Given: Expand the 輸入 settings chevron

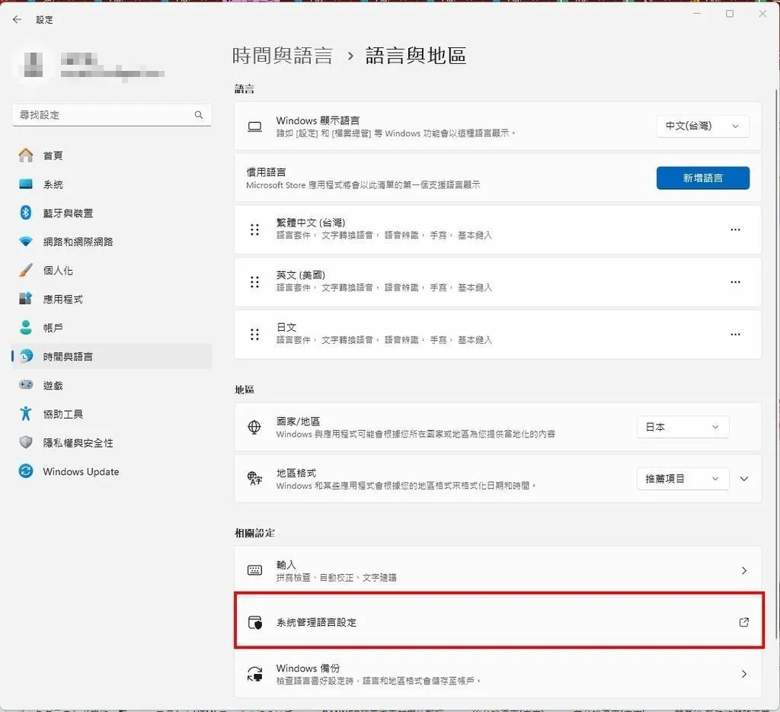Looking at the screenshot, I should (x=743, y=571).
